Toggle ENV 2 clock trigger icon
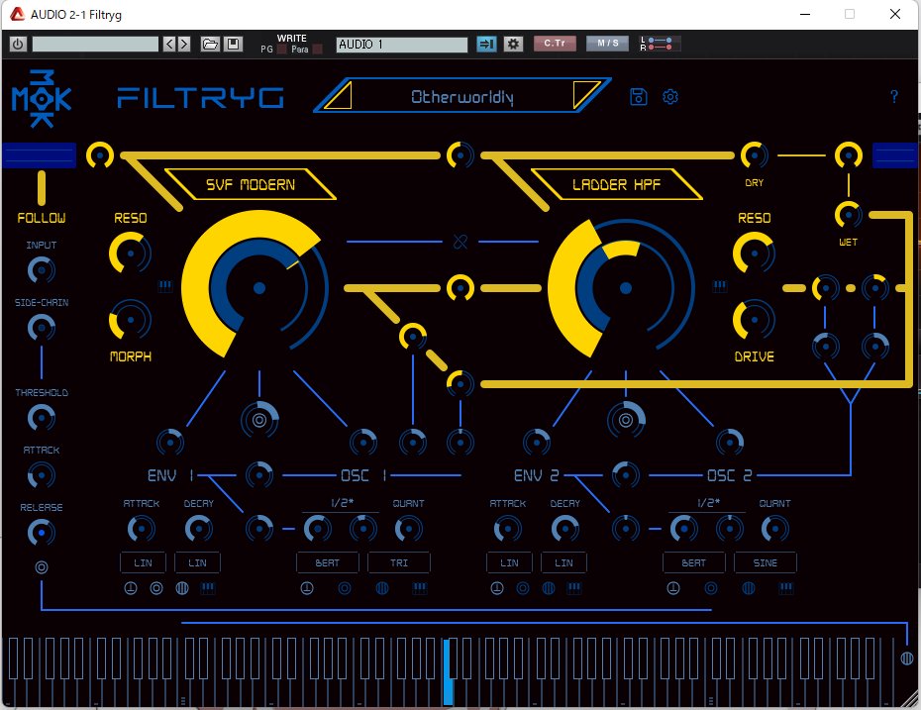Screen dimensions: 921x710 [x=497, y=588]
